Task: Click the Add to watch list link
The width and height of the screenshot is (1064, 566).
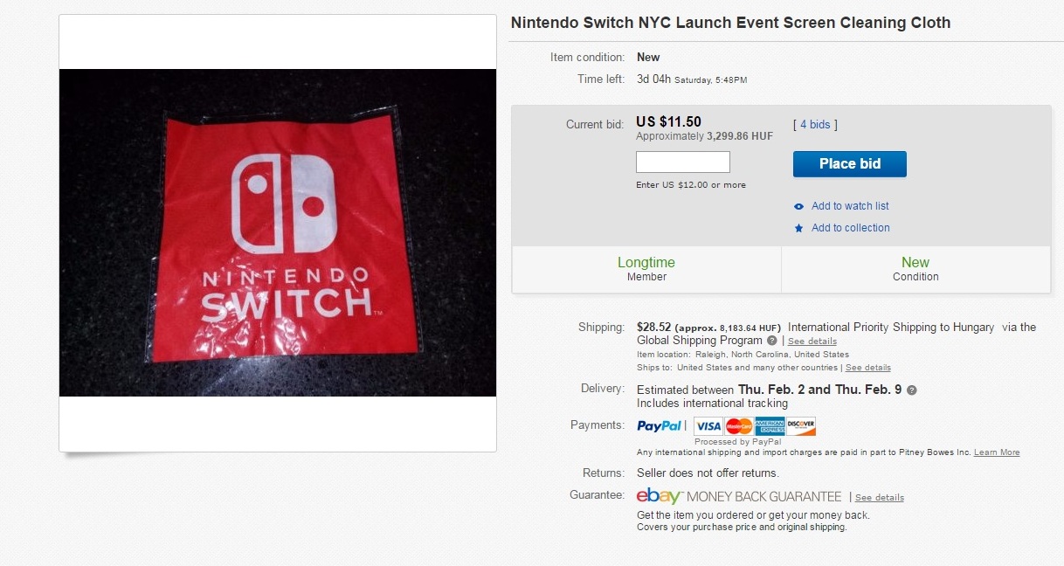Action: 850,206
